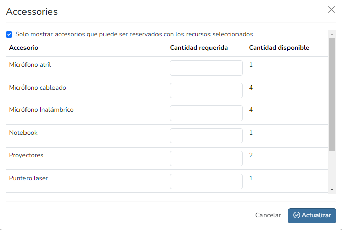Viewport: 342px width, 230px height.
Task: Click the Micrófono atril quantity field
Action: (x=206, y=68)
